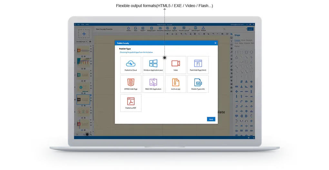Click the Publish toolbar icon
This screenshot has width=329, height=170.
203,29
